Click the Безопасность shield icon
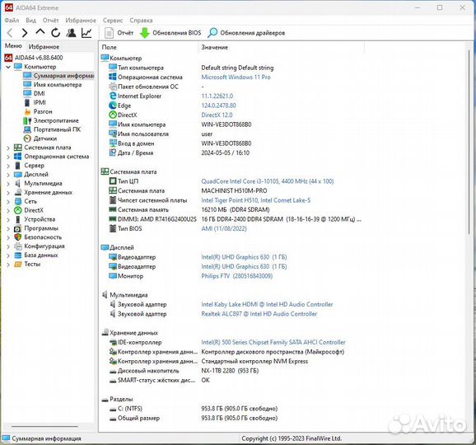This screenshot has height=445, width=476. point(18,237)
